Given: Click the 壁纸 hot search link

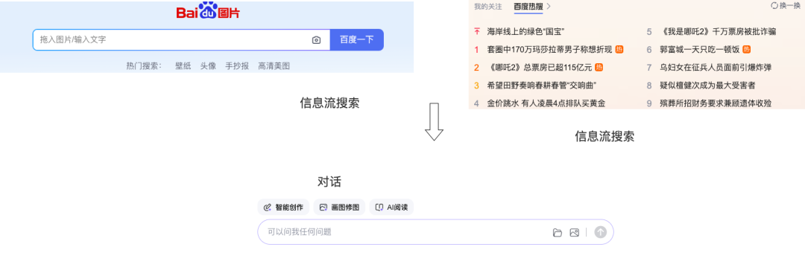Looking at the screenshot, I should coord(183,65).
